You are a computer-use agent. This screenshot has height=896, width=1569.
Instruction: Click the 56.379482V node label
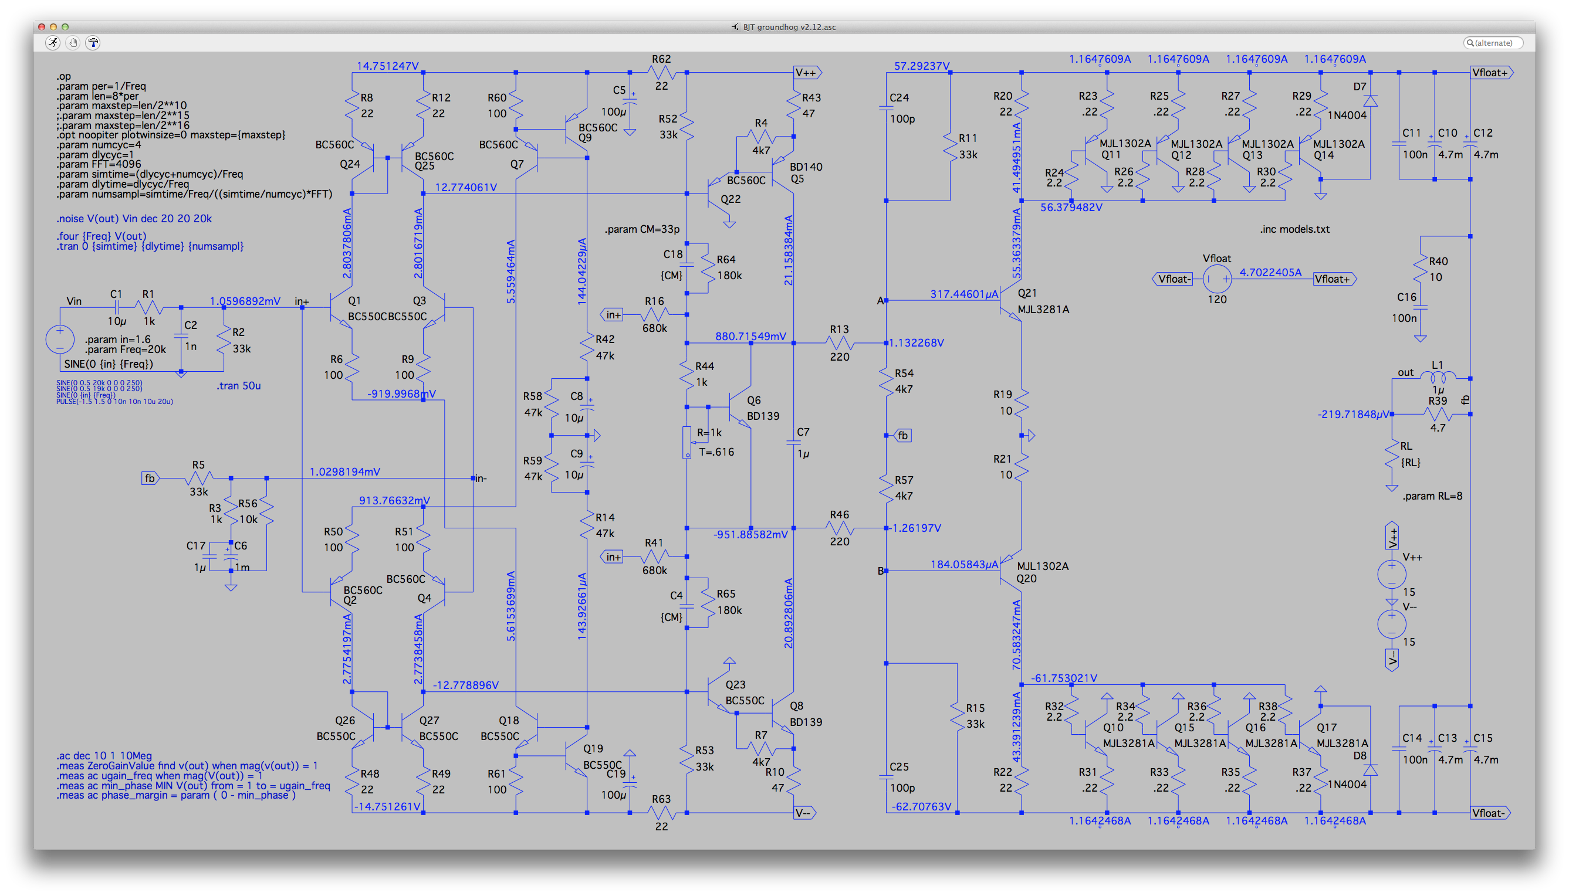[1071, 207]
